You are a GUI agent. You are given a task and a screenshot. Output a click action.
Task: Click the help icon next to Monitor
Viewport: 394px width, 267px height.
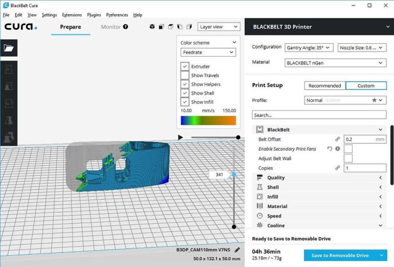pyautogui.click(x=126, y=27)
